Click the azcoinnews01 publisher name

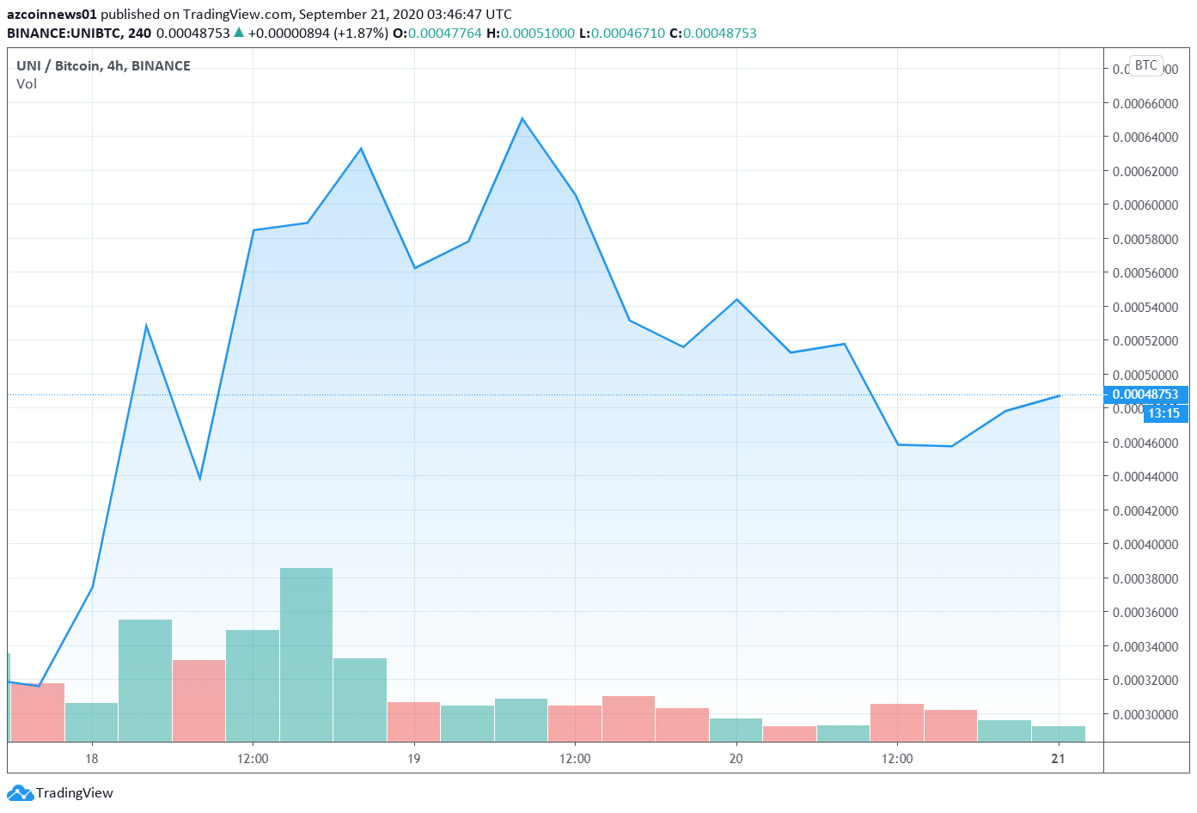tap(52, 14)
